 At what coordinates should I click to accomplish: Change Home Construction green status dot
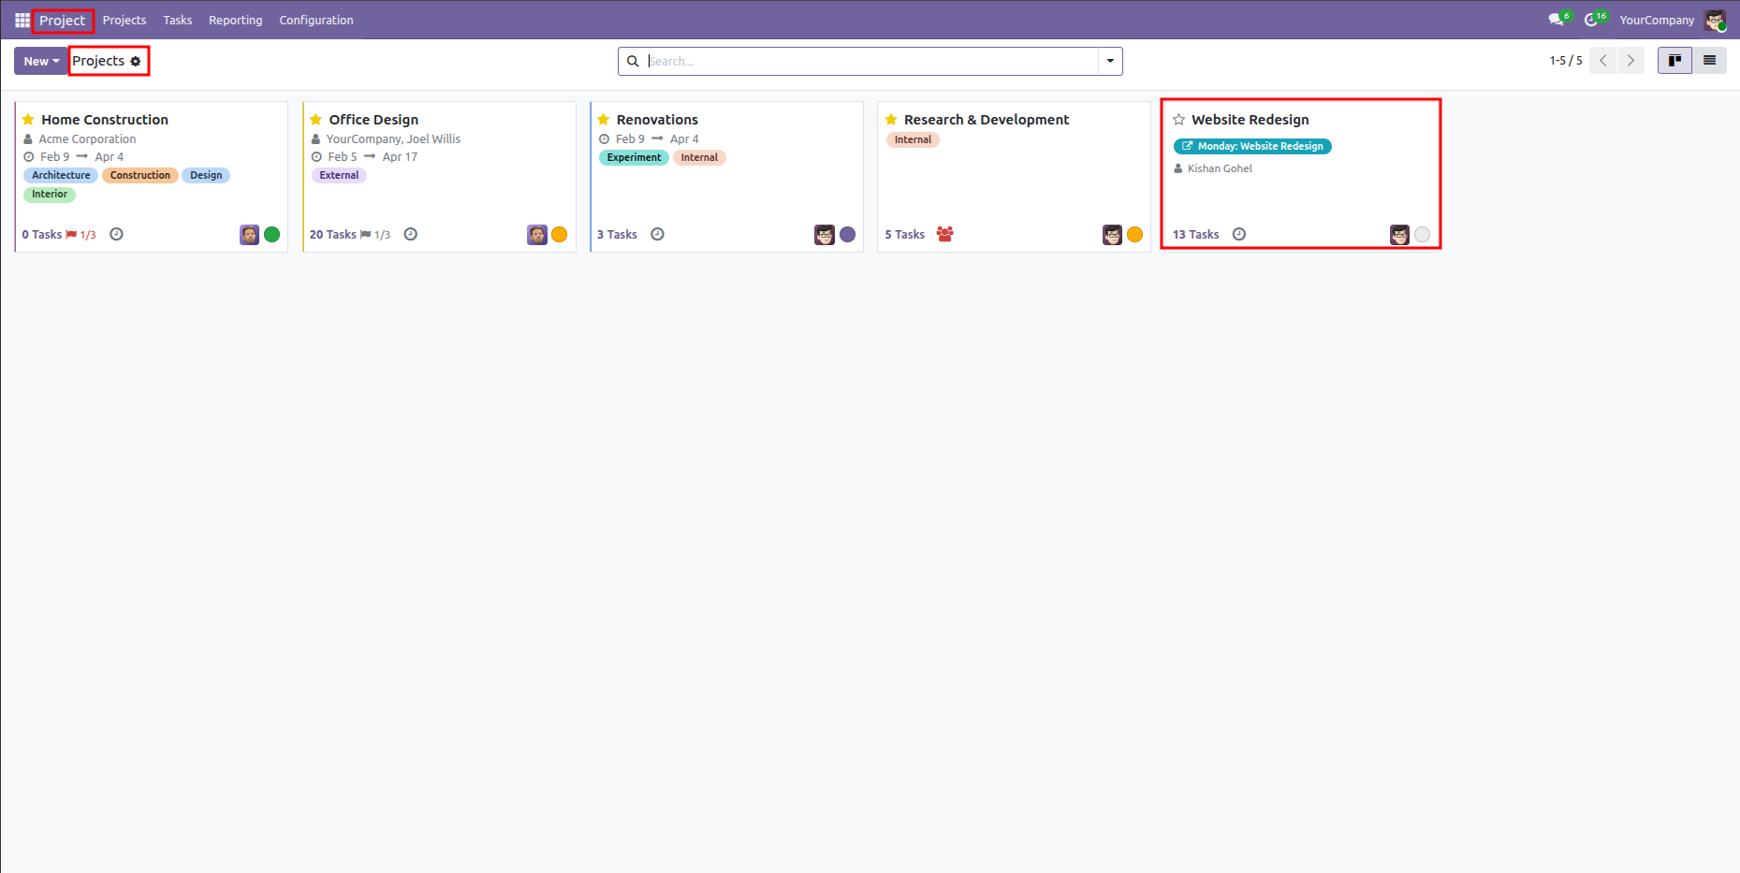(x=272, y=235)
